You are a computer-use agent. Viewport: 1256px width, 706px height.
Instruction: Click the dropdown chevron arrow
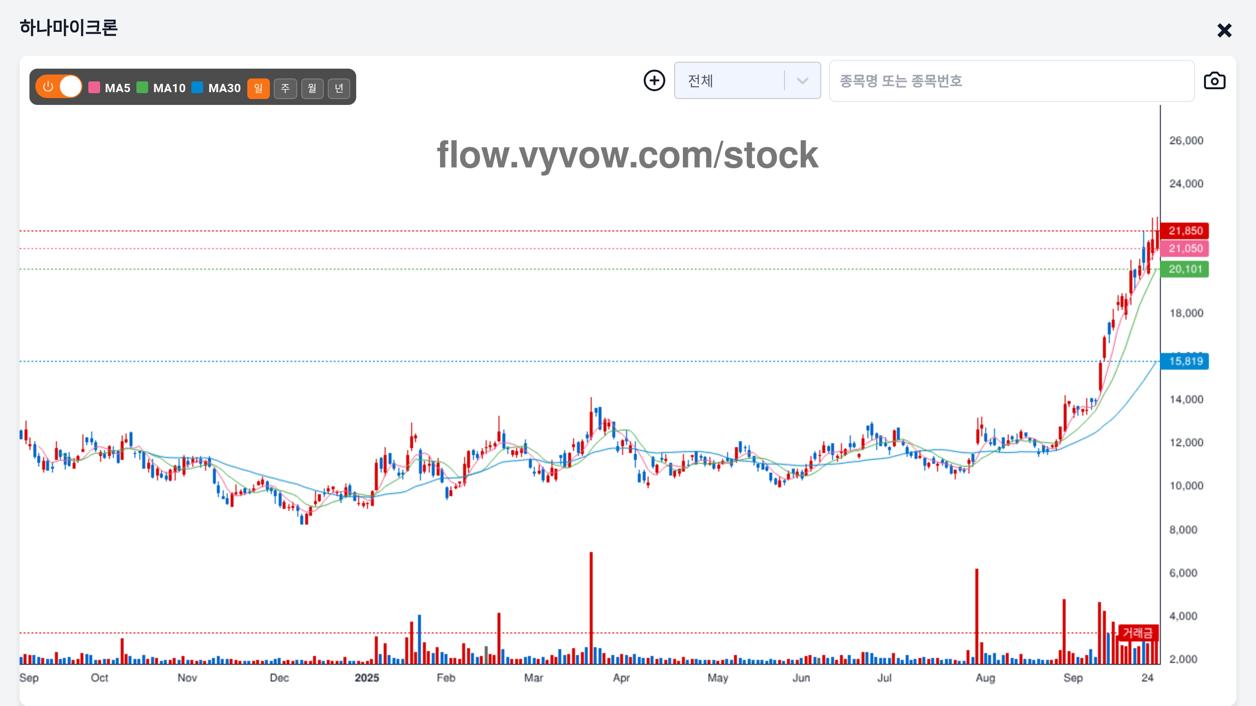click(x=803, y=81)
